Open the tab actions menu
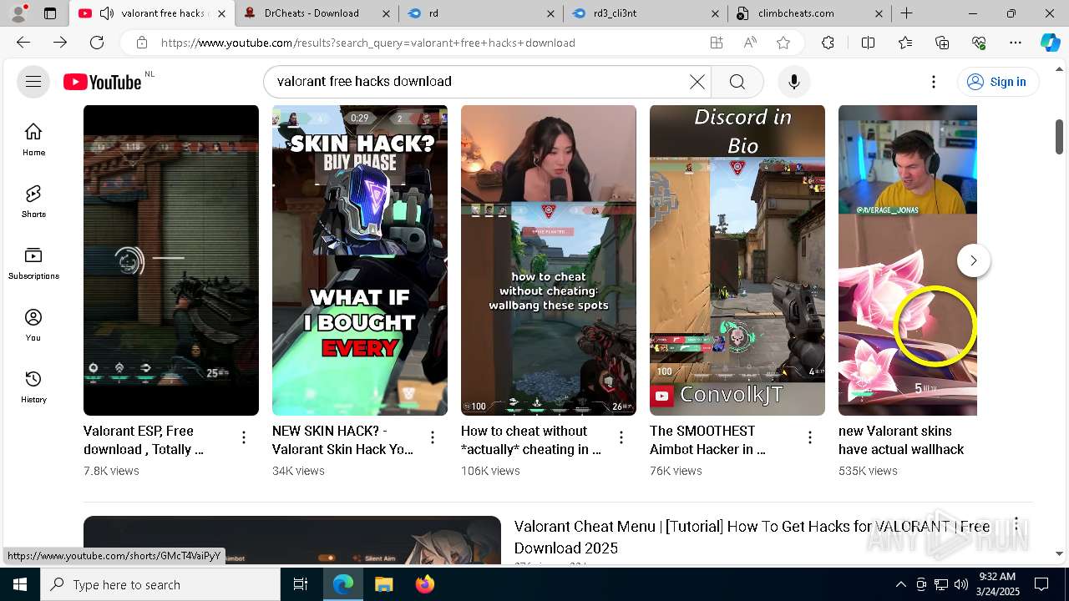This screenshot has width=1069, height=601. [x=50, y=13]
